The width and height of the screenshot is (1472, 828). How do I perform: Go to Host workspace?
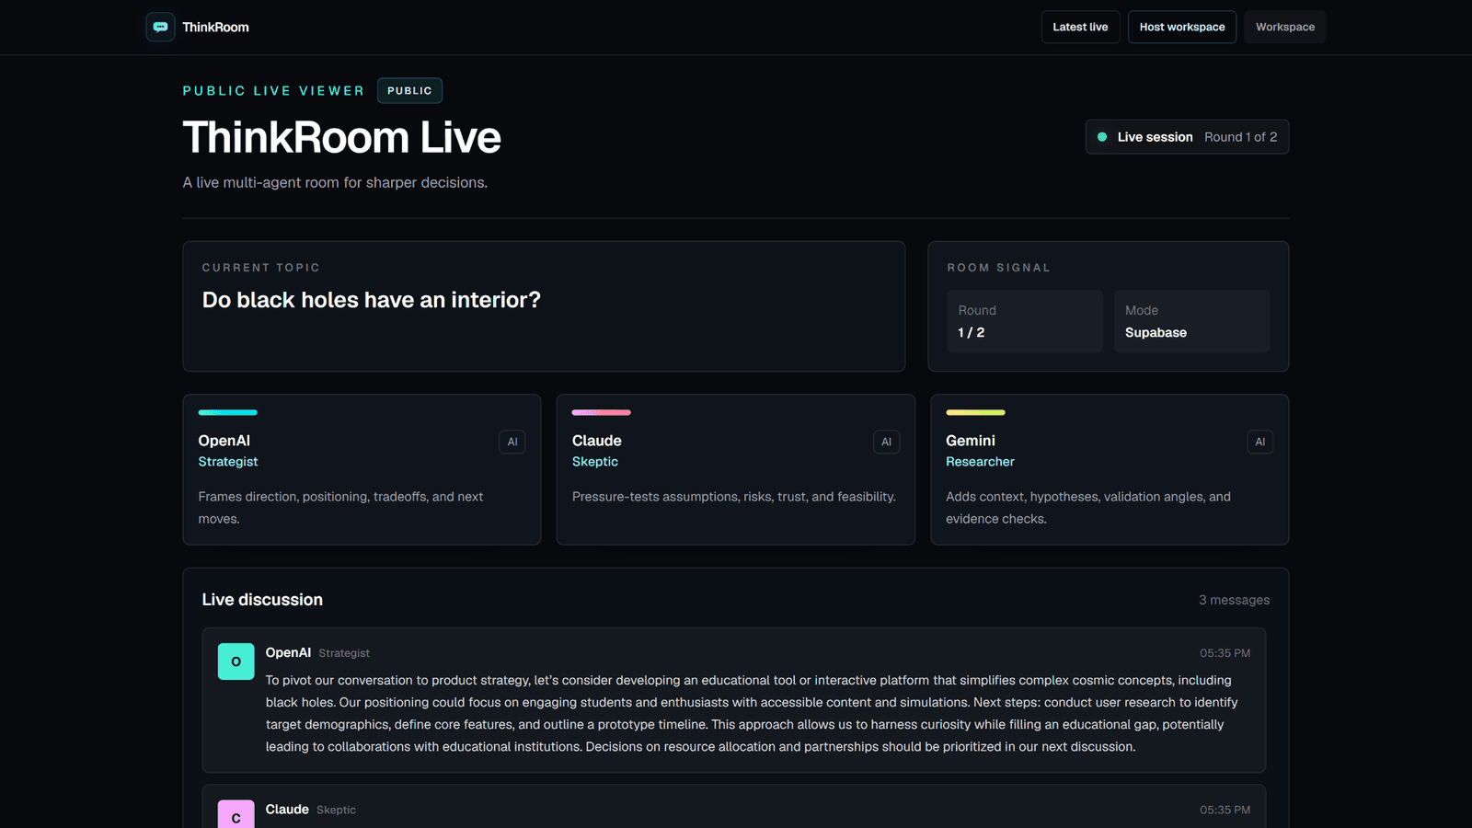tap(1182, 27)
